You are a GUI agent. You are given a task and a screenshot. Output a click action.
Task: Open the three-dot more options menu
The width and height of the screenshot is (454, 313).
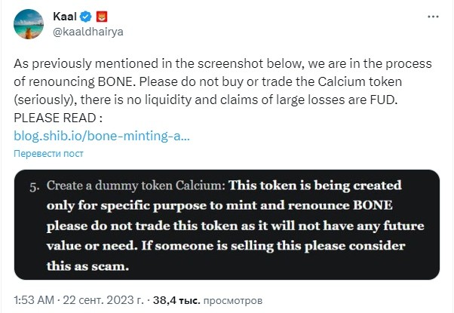(433, 17)
